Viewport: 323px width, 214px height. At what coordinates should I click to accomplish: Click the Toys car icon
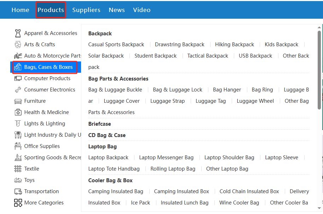tap(18, 180)
